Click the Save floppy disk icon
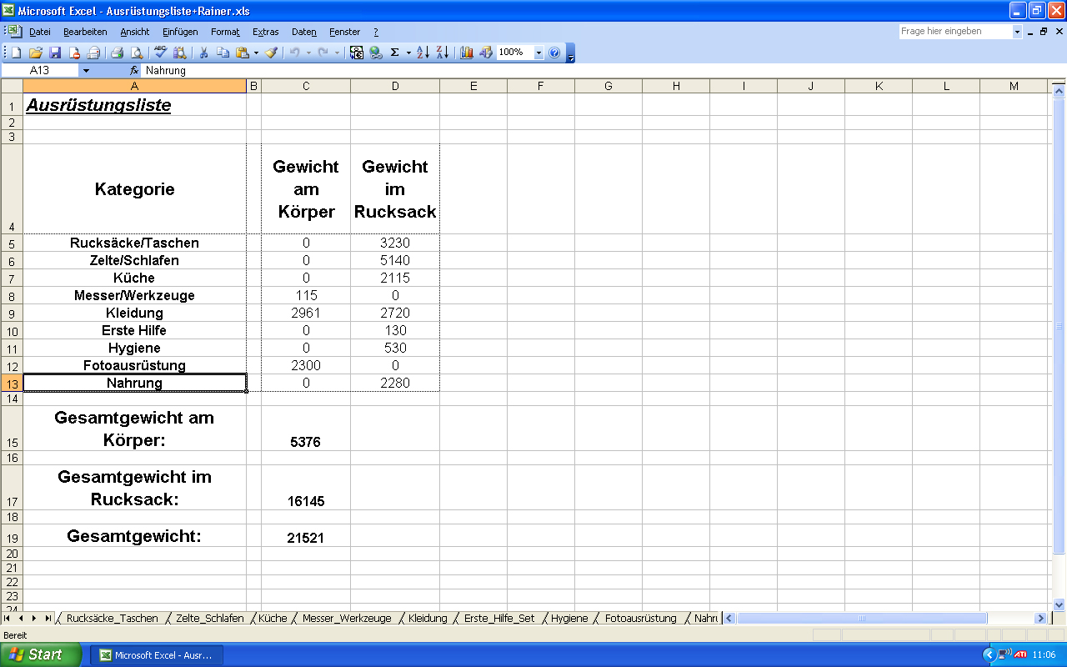 coord(55,53)
